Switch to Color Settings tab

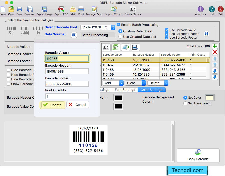click(x=151, y=90)
